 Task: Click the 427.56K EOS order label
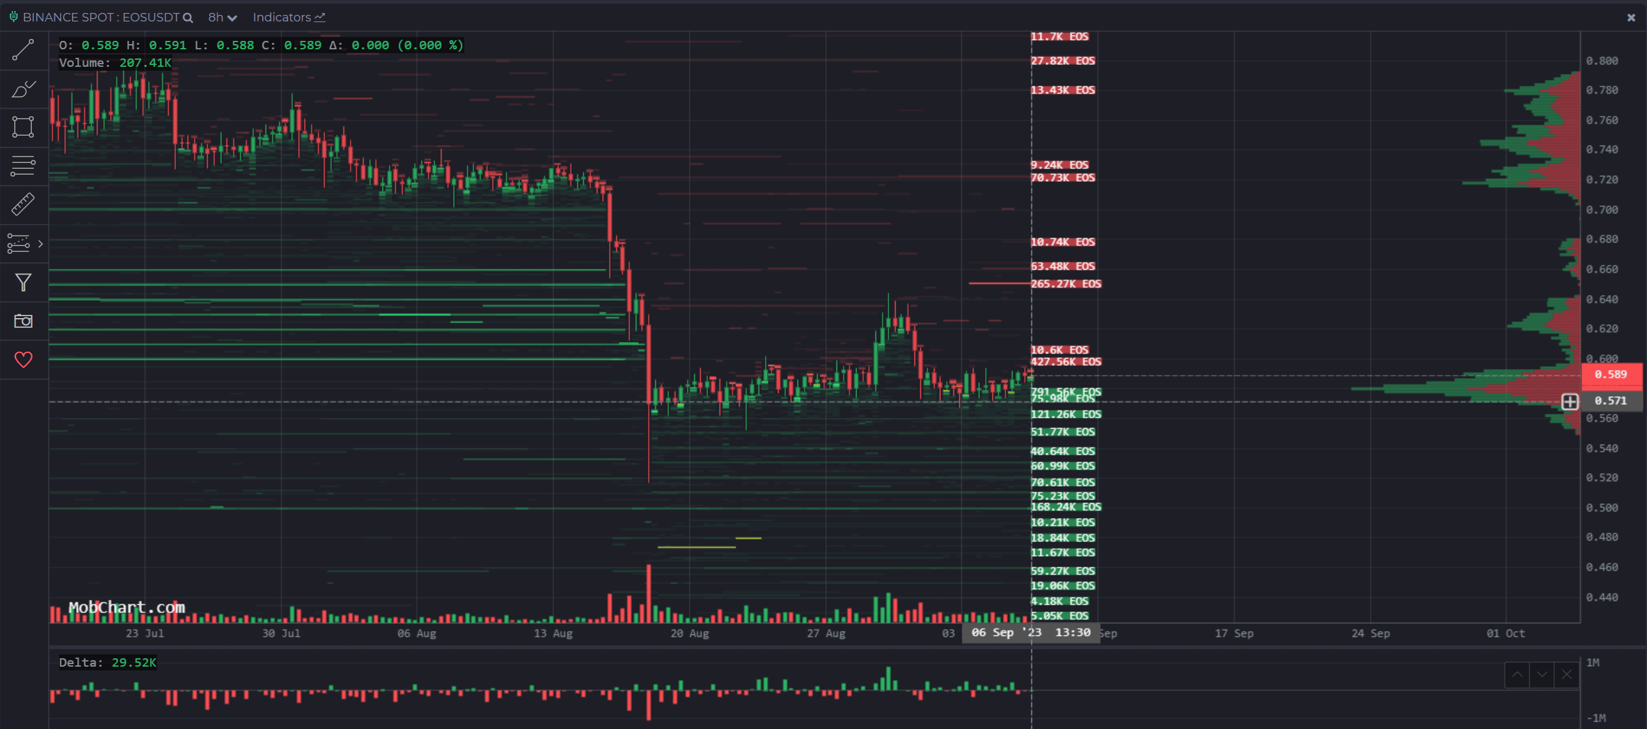click(1066, 362)
